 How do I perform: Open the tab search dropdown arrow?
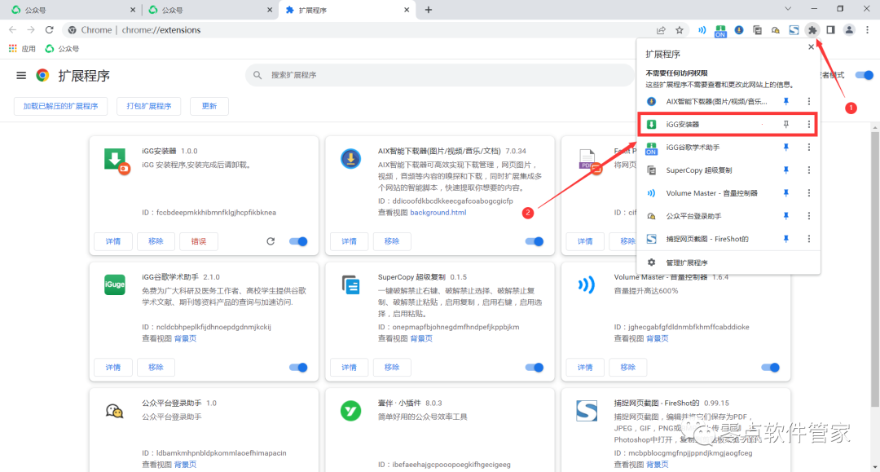tap(788, 9)
